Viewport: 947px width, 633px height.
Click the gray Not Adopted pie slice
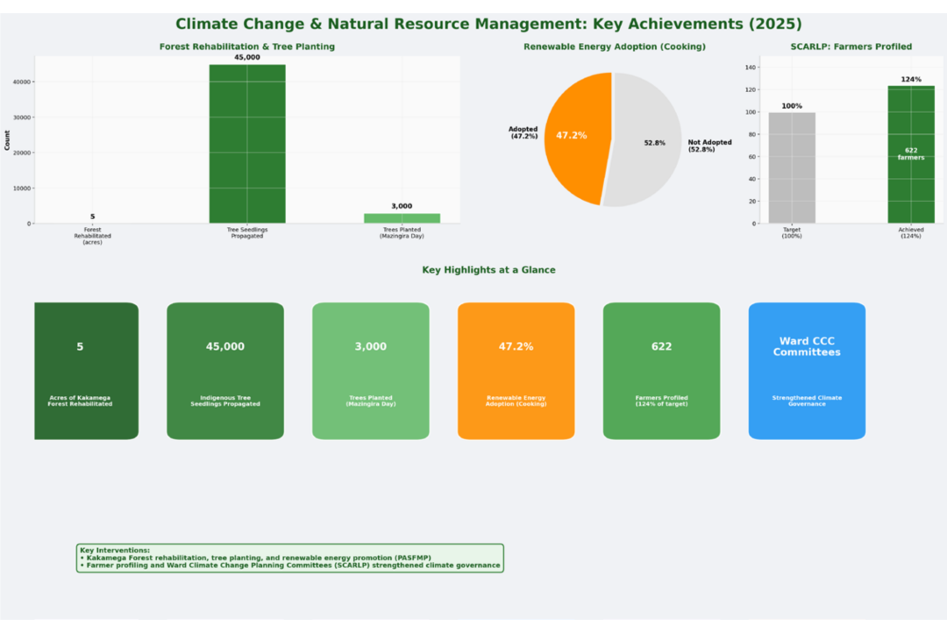[644, 139]
